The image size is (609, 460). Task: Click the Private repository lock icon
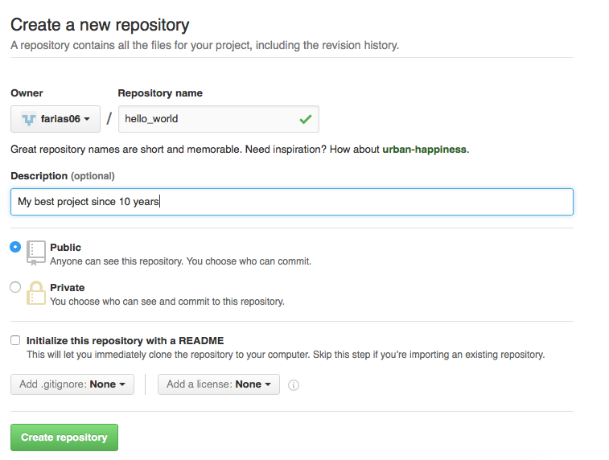[x=36, y=293]
